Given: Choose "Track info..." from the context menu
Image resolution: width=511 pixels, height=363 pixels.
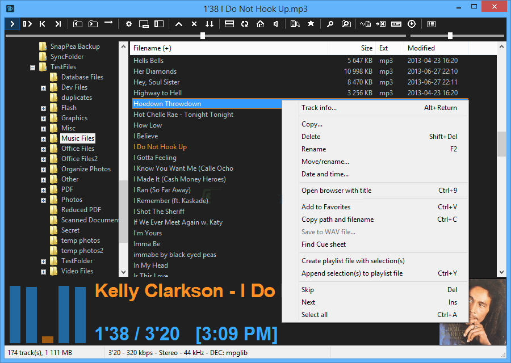Looking at the screenshot, I should 319,108.
